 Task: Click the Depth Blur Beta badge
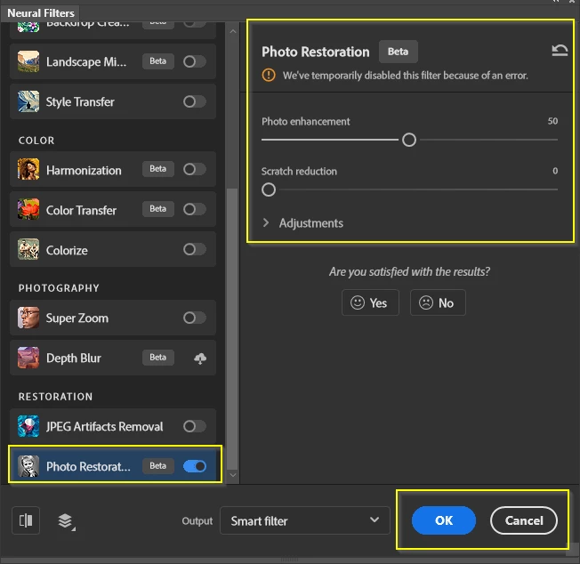pyautogui.click(x=158, y=358)
